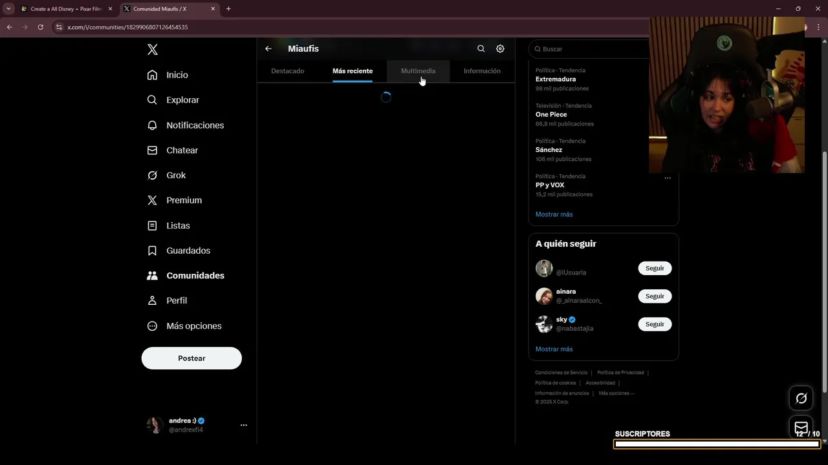Open community settings gear
Image resolution: width=828 pixels, height=465 pixels.
500,48
